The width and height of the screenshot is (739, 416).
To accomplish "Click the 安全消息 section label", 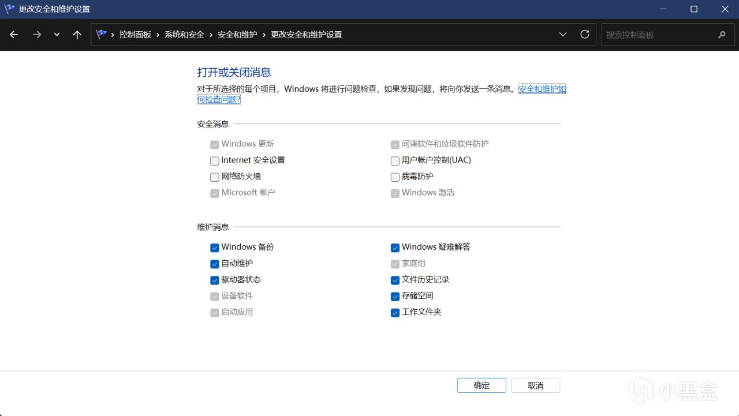I will point(213,124).
